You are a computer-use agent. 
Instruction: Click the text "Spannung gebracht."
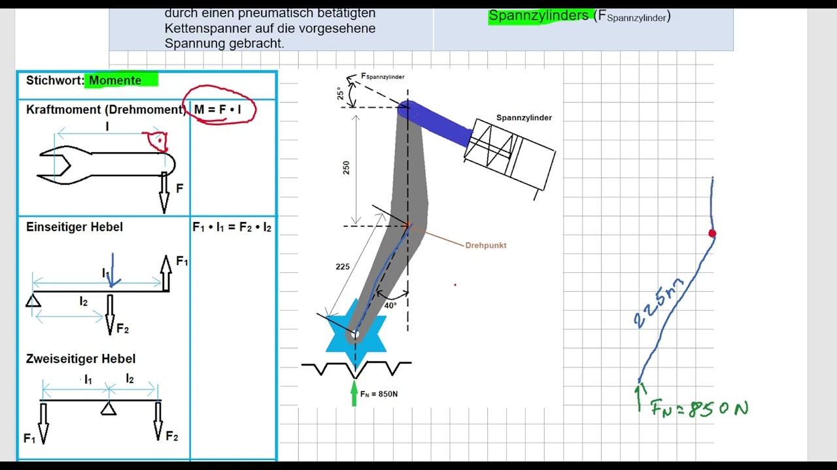pos(224,44)
